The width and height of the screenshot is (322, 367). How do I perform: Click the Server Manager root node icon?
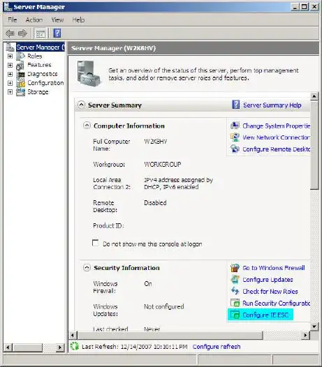[10, 47]
